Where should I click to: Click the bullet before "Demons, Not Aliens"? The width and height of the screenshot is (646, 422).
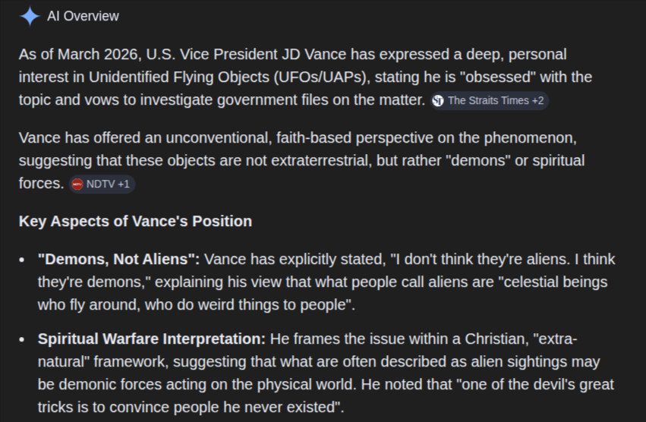point(22,260)
